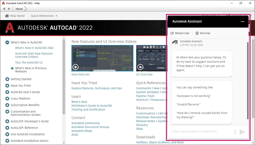This screenshot has height=145, width=255.
Task: Open the New Features link
Action: [81, 75]
